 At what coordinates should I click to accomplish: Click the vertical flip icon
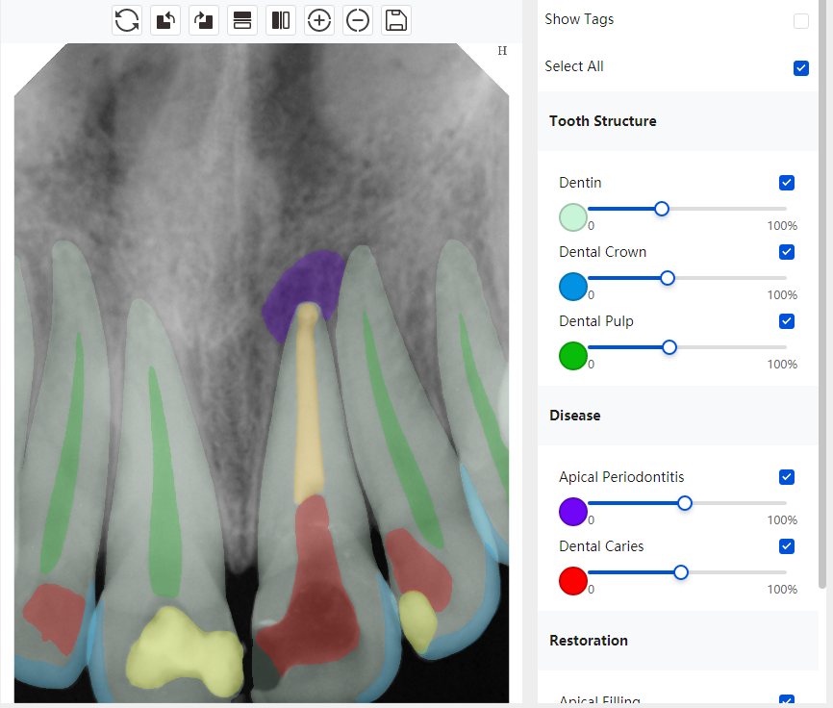(242, 20)
